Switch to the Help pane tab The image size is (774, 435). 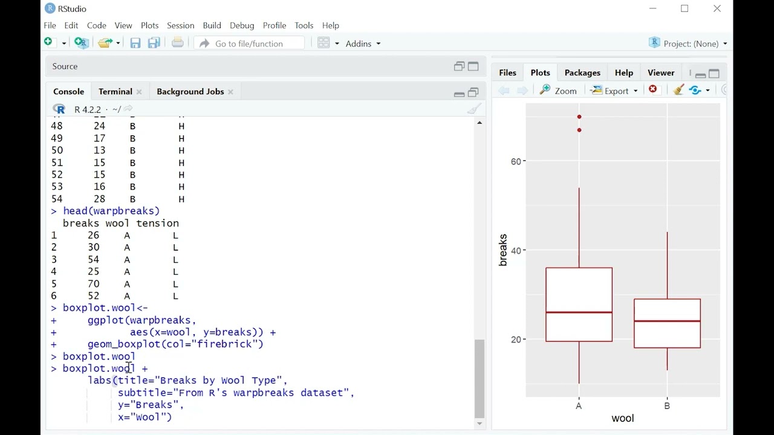tap(624, 72)
